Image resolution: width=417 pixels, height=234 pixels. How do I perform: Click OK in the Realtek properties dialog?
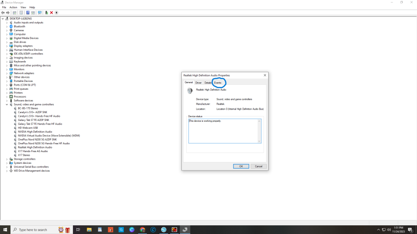[241, 166]
